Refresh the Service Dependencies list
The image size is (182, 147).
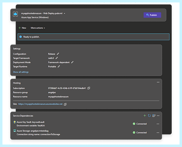149,116
